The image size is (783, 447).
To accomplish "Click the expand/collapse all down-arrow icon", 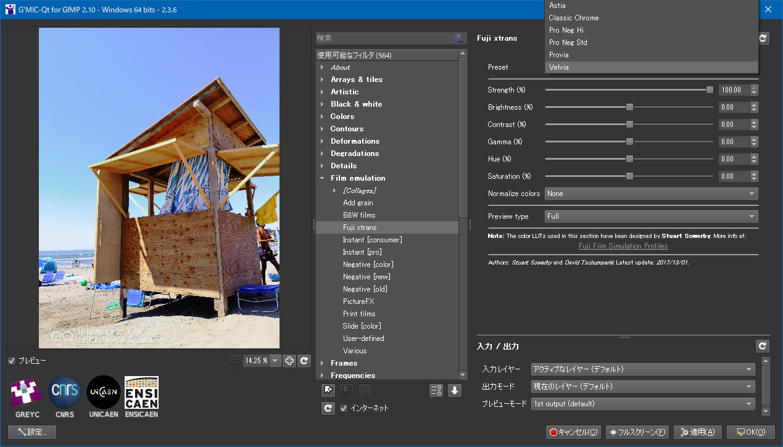I will pyautogui.click(x=455, y=390).
